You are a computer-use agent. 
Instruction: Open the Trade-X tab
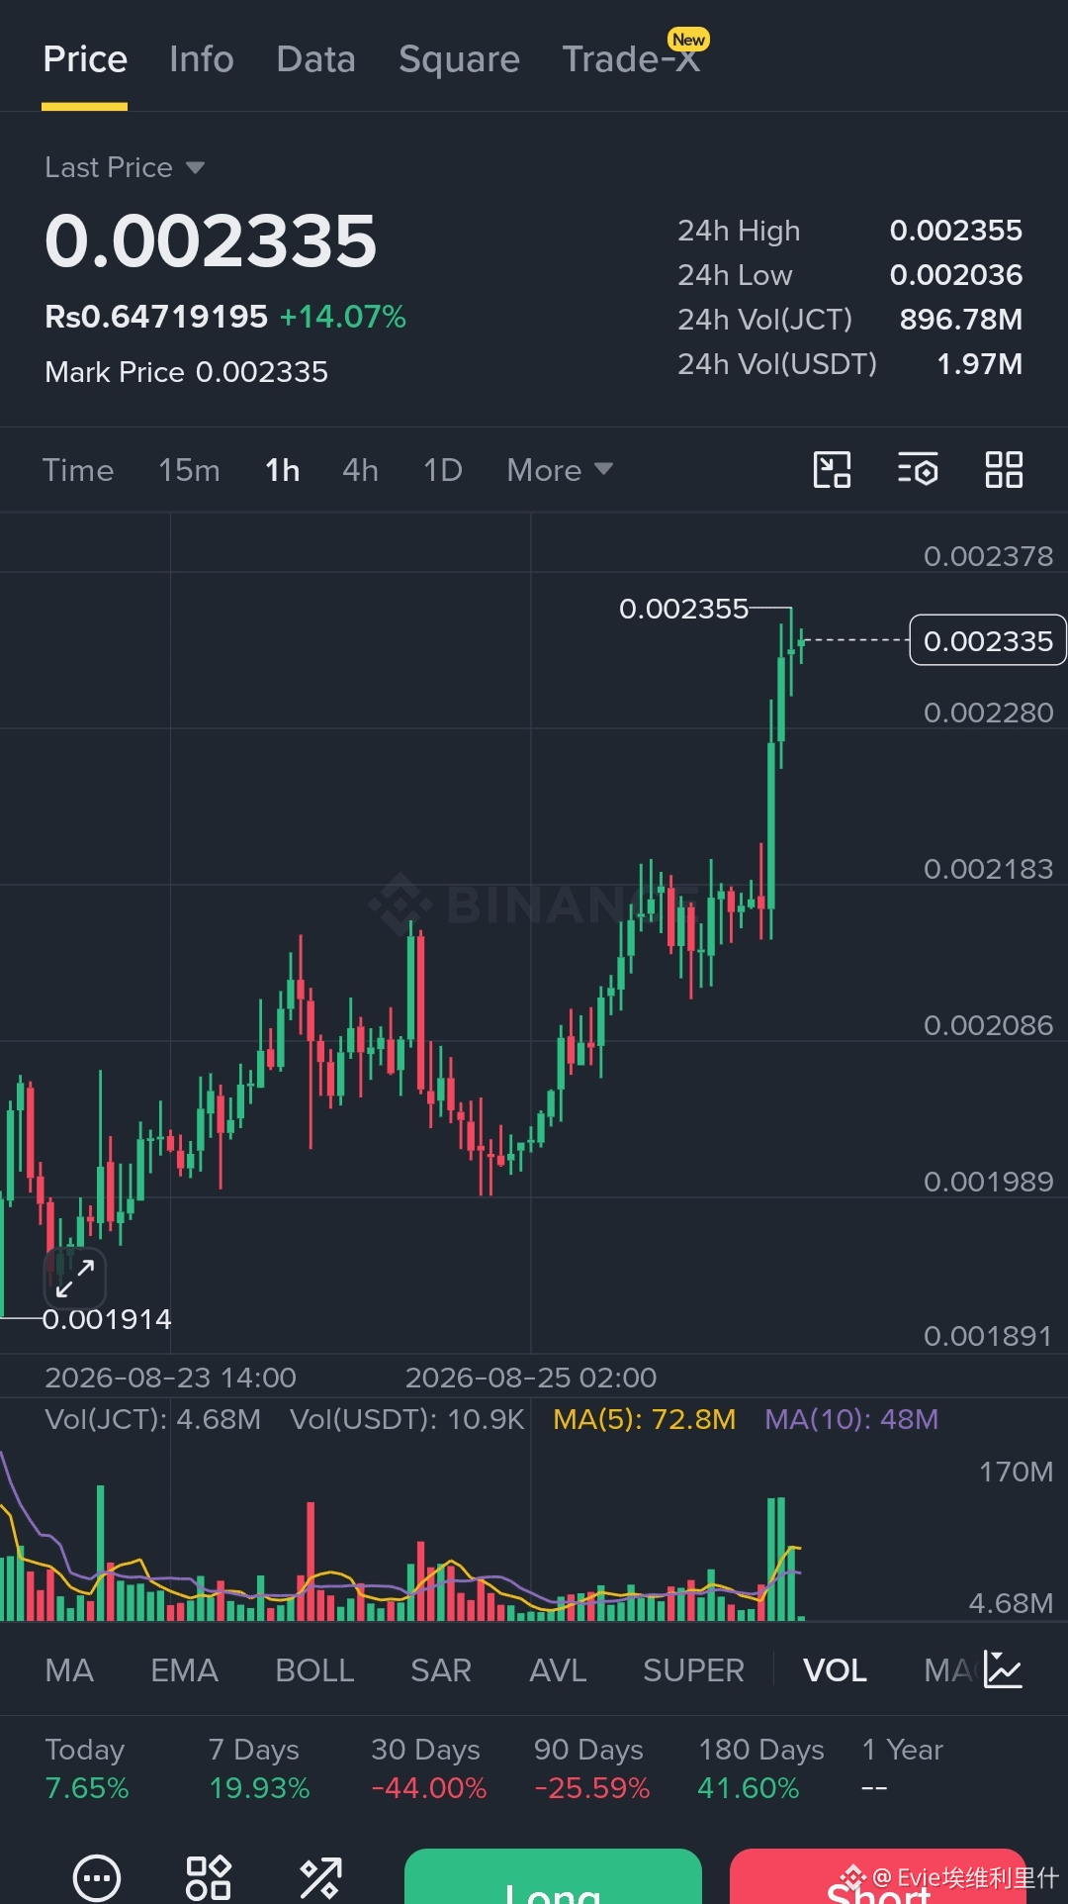[x=633, y=57]
